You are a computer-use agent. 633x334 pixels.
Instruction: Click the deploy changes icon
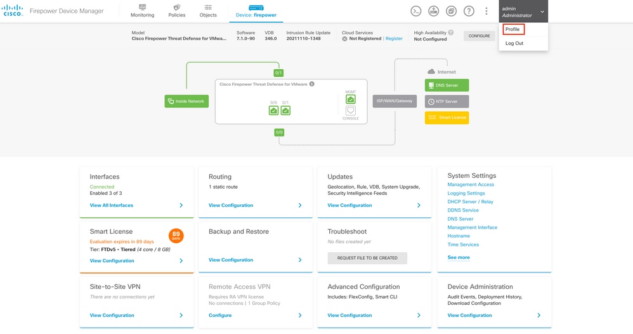pyautogui.click(x=434, y=11)
